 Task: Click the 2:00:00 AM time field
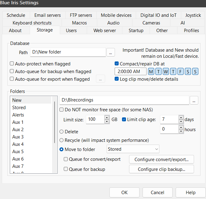(131, 72)
